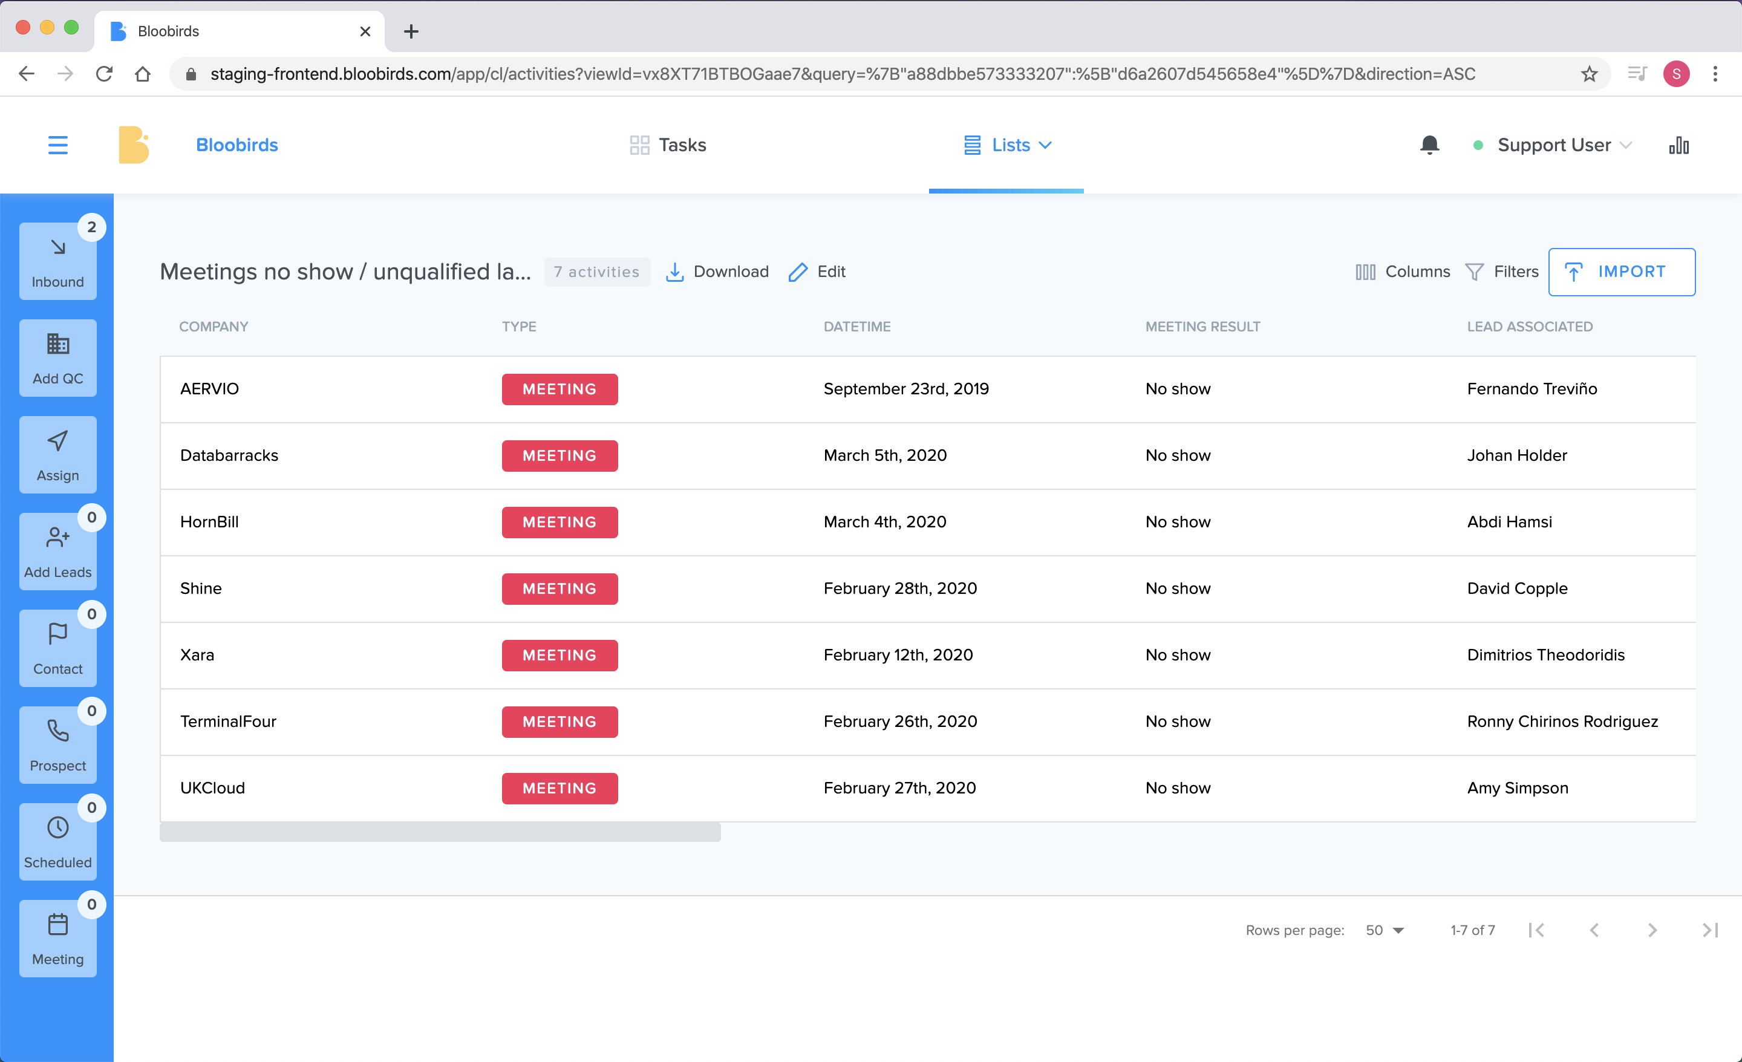Change rows per page from 50
Image resolution: width=1742 pixels, height=1062 pixels.
[x=1385, y=930]
